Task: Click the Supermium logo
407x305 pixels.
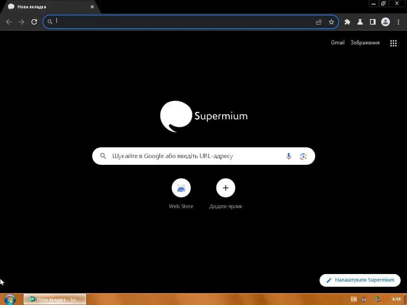Action: pyautogui.click(x=204, y=116)
